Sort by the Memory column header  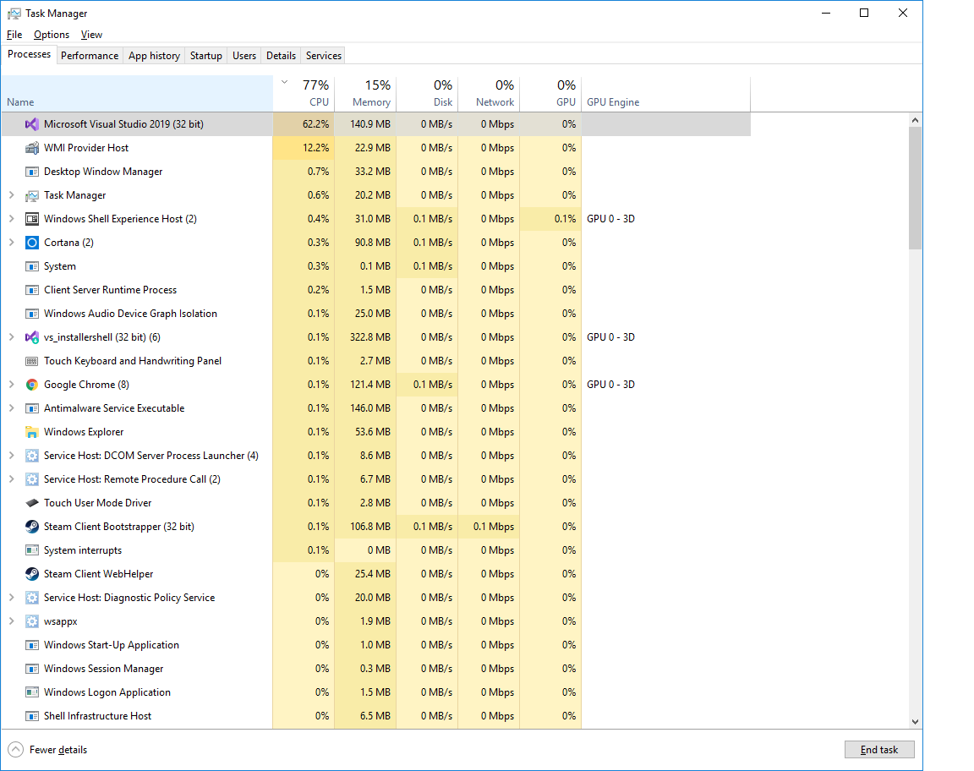tap(365, 94)
